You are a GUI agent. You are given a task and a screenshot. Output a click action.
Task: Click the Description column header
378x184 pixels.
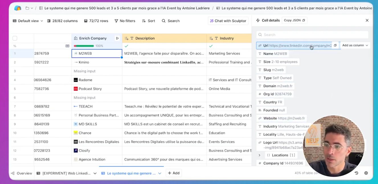click(164, 38)
